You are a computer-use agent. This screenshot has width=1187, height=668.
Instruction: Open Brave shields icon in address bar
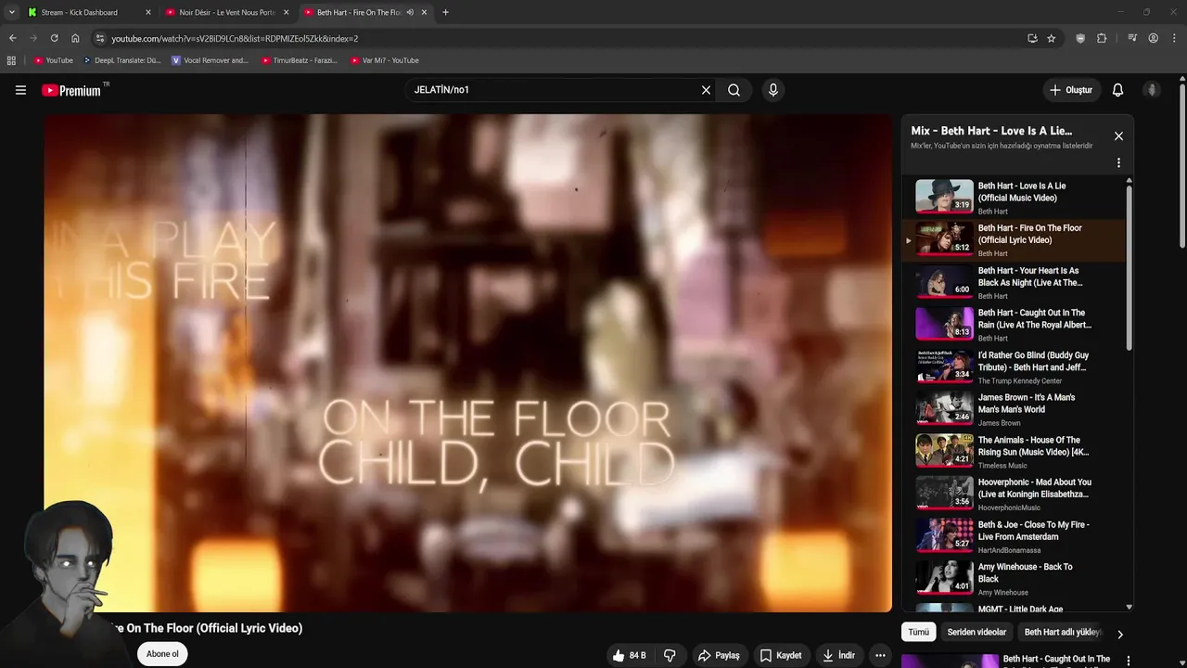[x=1080, y=38]
